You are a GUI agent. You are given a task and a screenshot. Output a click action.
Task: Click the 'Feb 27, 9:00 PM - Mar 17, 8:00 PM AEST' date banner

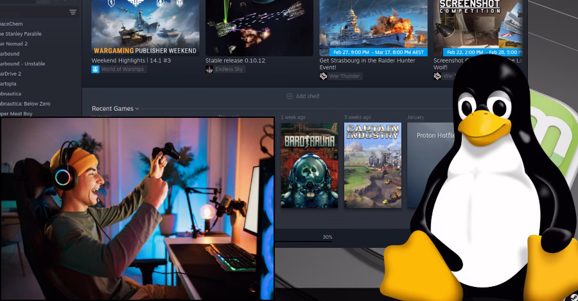[378, 52]
